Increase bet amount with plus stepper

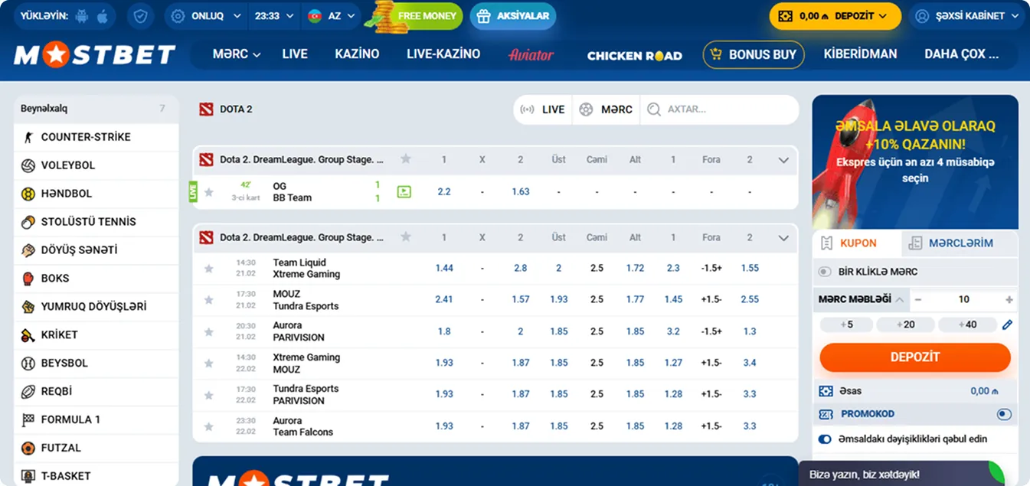point(1009,300)
